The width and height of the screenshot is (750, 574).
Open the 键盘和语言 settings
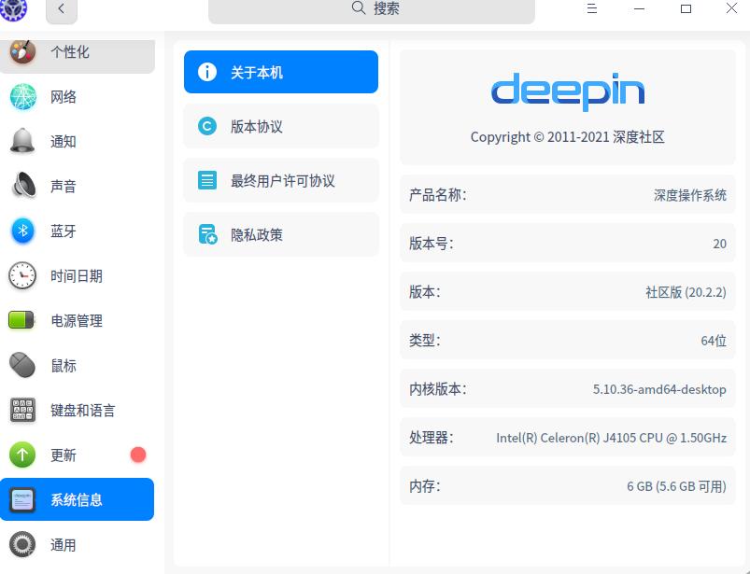(x=77, y=411)
